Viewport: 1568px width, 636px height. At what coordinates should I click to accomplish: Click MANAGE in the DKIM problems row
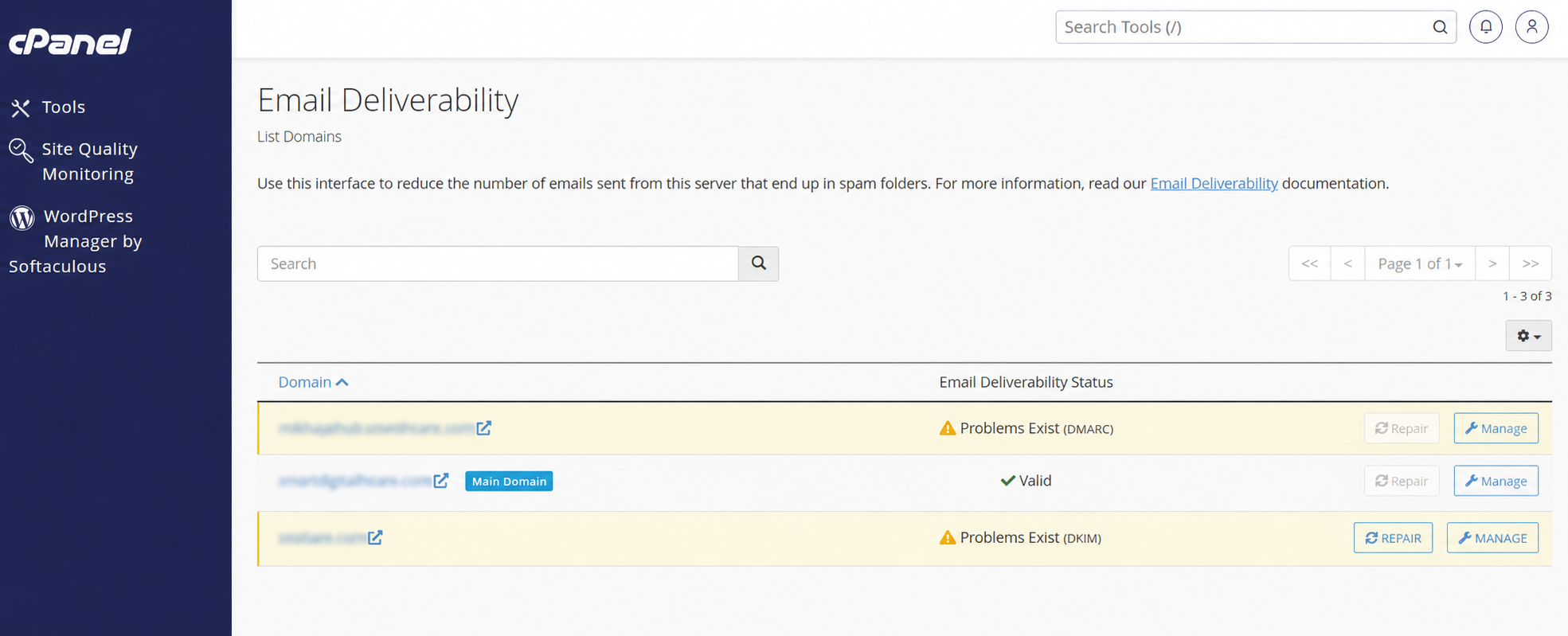pyautogui.click(x=1492, y=538)
